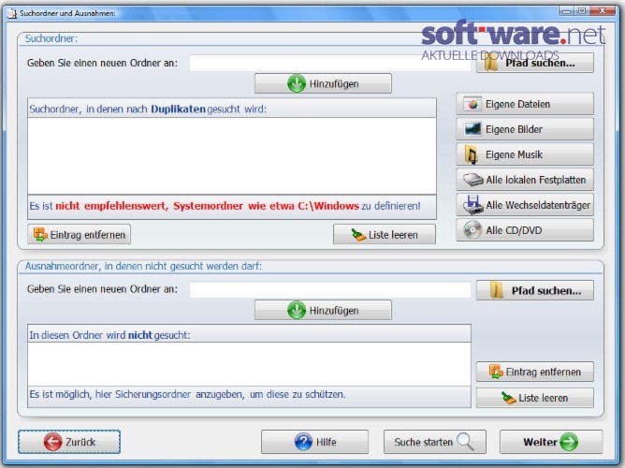This screenshot has height=468, width=625.
Task: Focus the Suchordner new folder input field
Action: (x=330, y=63)
